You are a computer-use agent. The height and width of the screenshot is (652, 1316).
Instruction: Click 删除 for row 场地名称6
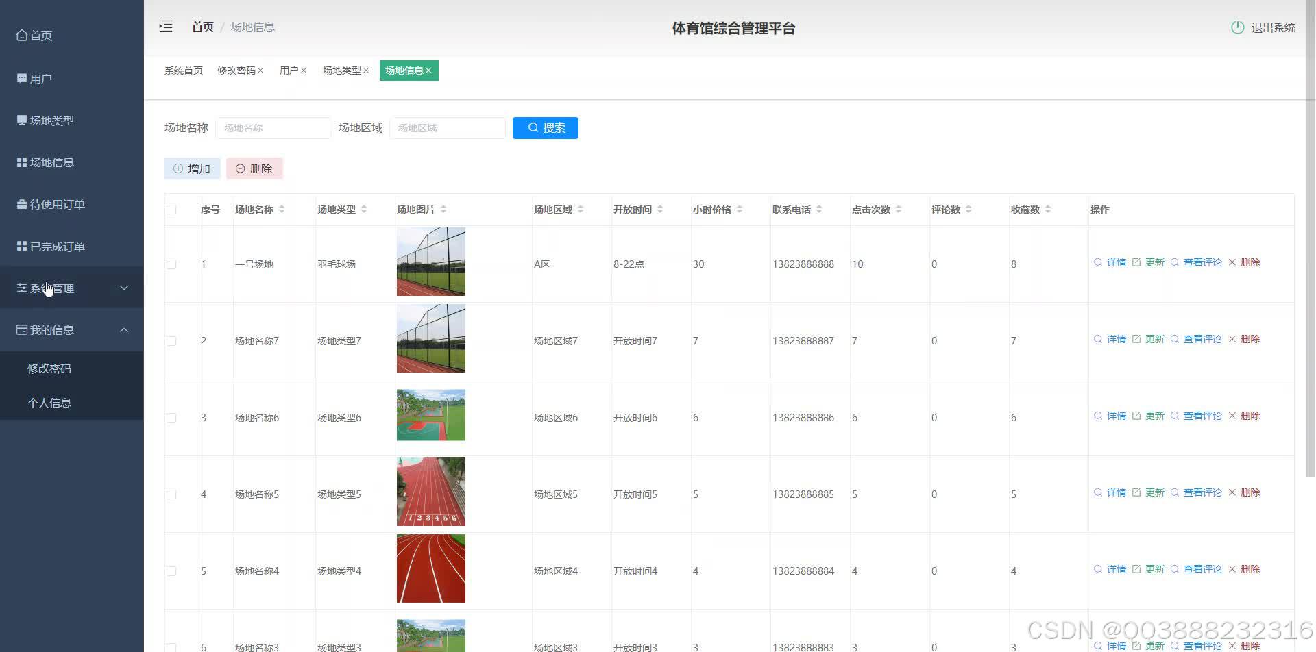tap(1245, 416)
